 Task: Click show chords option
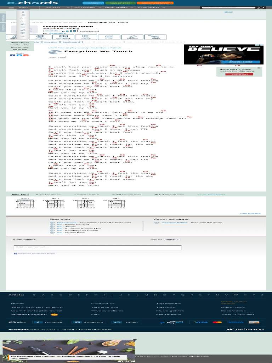point(20,43)
